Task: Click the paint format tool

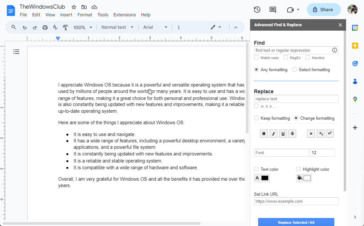Action: tap(65, 27)
